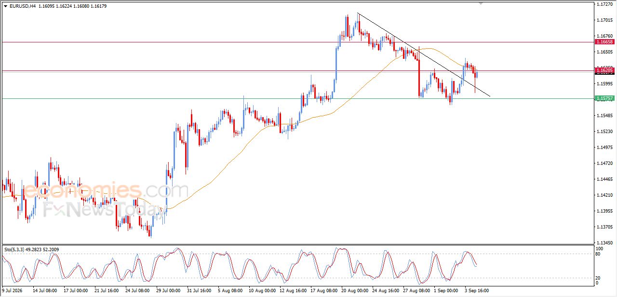Click the 14 Jul 08:00 time label
The width and height of the screenshot is (617, 297).
coord(45,291)
